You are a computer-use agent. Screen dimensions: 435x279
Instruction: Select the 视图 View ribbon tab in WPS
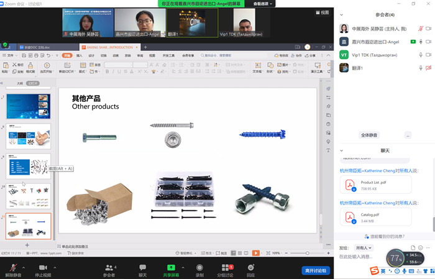point(152,55)
